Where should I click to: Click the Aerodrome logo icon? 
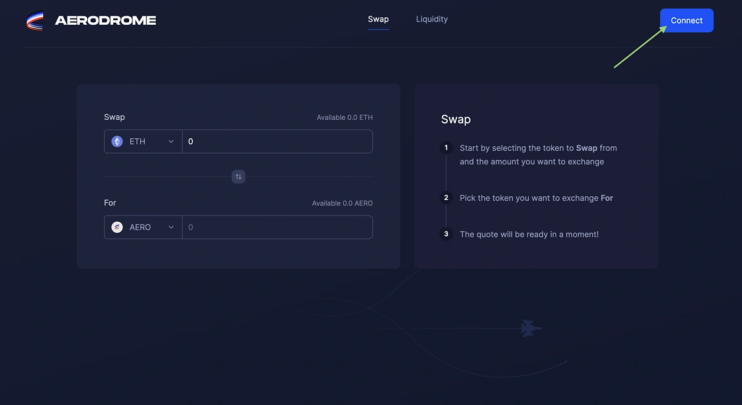(35, 21)
